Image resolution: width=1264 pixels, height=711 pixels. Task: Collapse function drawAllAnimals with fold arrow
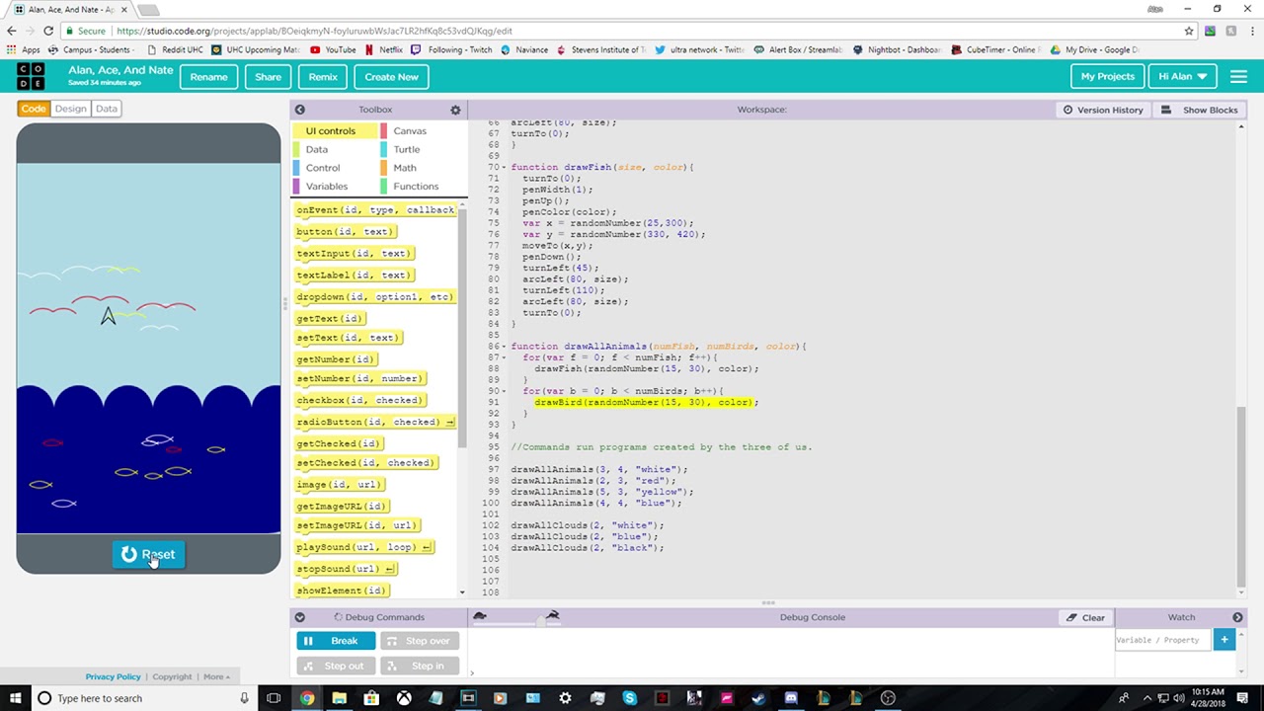pyautogui.click(x=504, y=347)
